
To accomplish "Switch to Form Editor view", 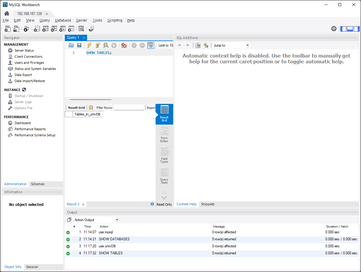I will tap(164, 135).
